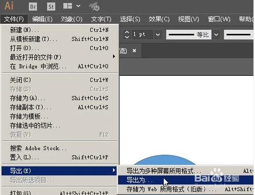Open the 效果(C) menu
The image size is (255, 195).
pyautogui.click(x=159, y=19)
